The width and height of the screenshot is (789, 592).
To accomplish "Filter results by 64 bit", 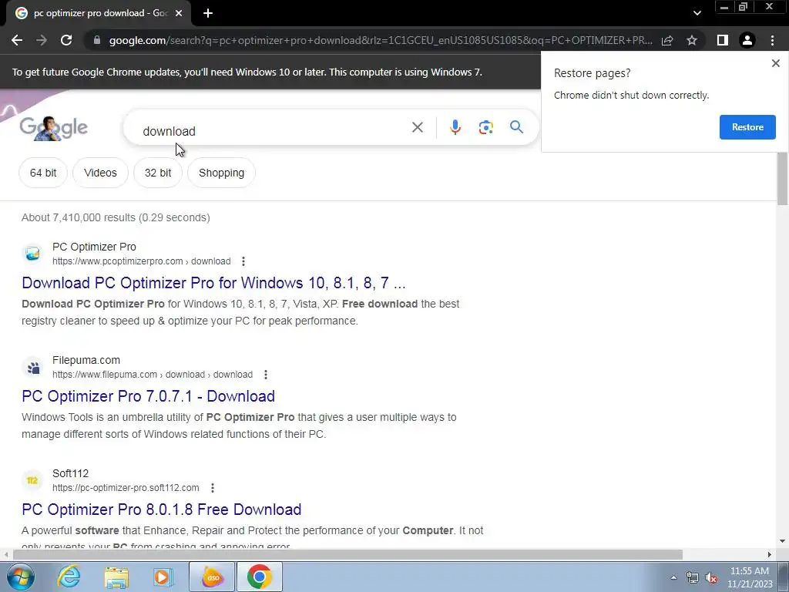I will tap(43, 173).
